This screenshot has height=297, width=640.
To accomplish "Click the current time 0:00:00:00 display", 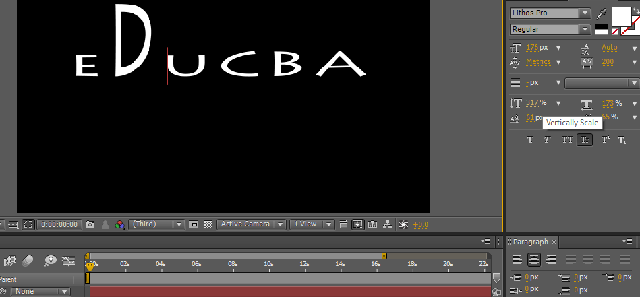I will [59, 224].
